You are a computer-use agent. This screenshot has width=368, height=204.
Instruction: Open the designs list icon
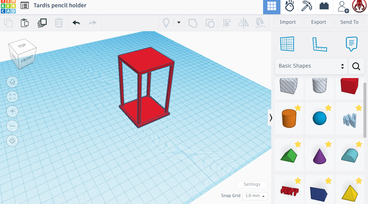click(25, 5)
